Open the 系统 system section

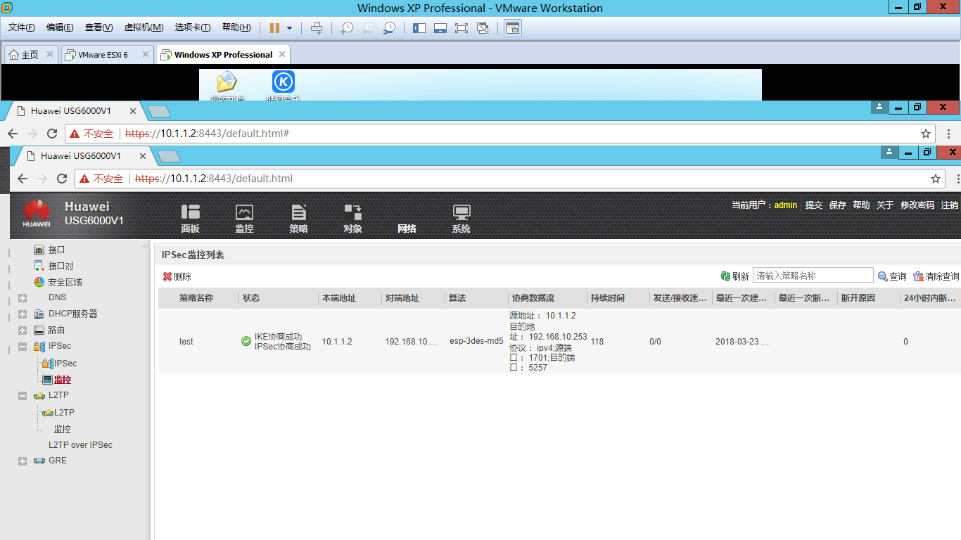[x=462, y=219]
